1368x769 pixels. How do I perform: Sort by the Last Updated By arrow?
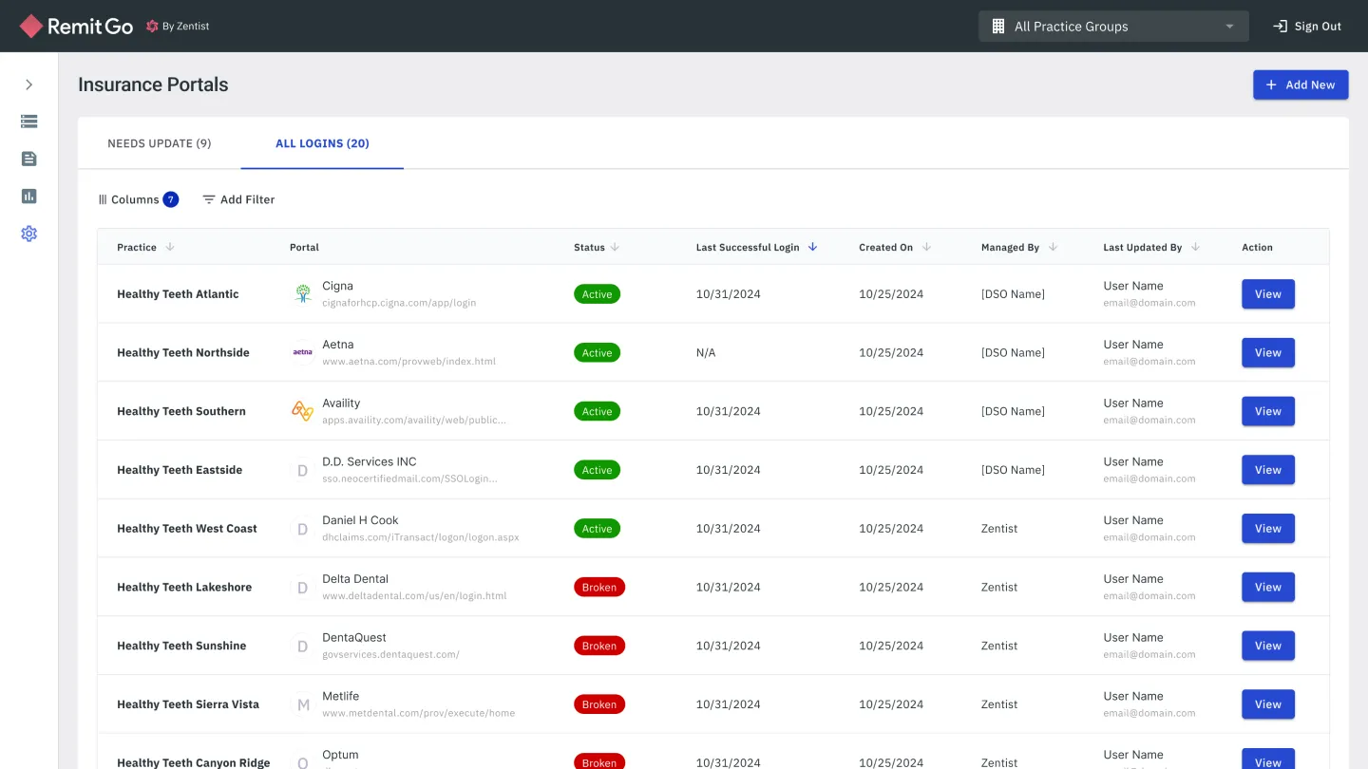point(1195,247)
